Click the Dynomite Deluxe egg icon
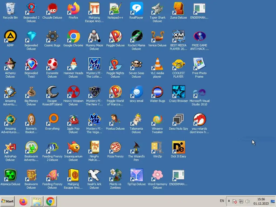276x207 pixels. [52, 64]
